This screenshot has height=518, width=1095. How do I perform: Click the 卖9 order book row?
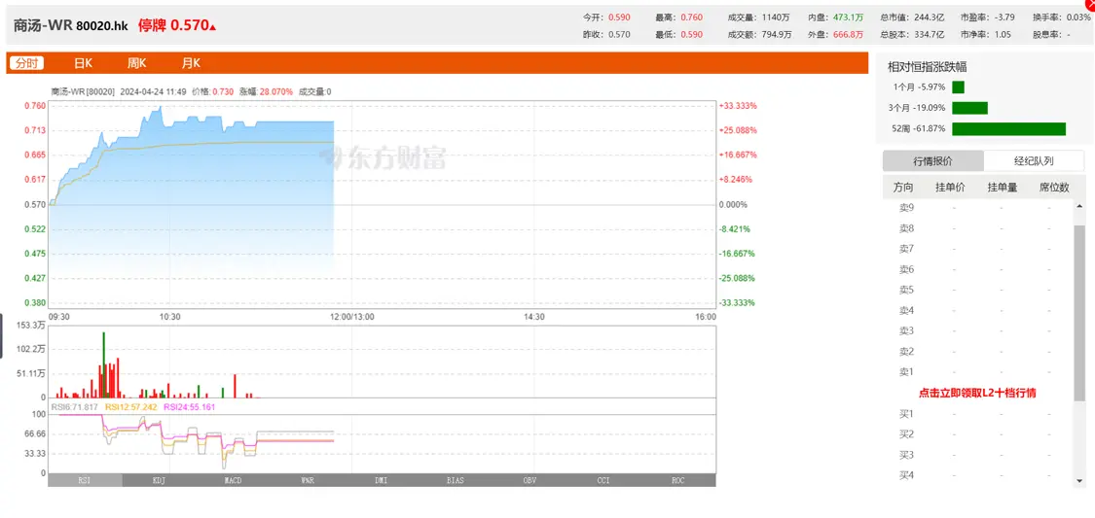pyautogui.click(x=977, y=208)
